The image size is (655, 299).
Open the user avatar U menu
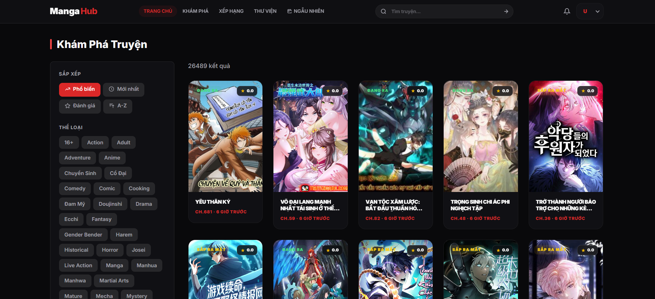[x=585, y=11]
